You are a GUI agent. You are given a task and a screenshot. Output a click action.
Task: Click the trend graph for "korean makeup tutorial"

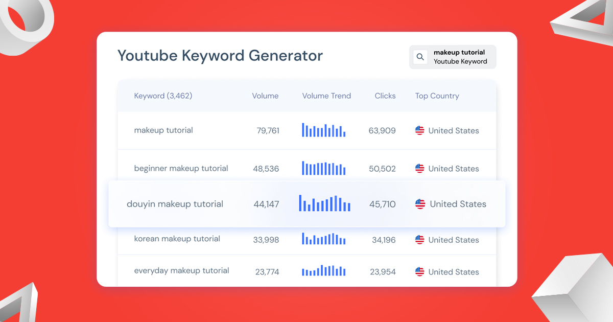pyautogui.click(x=323, y=239)
